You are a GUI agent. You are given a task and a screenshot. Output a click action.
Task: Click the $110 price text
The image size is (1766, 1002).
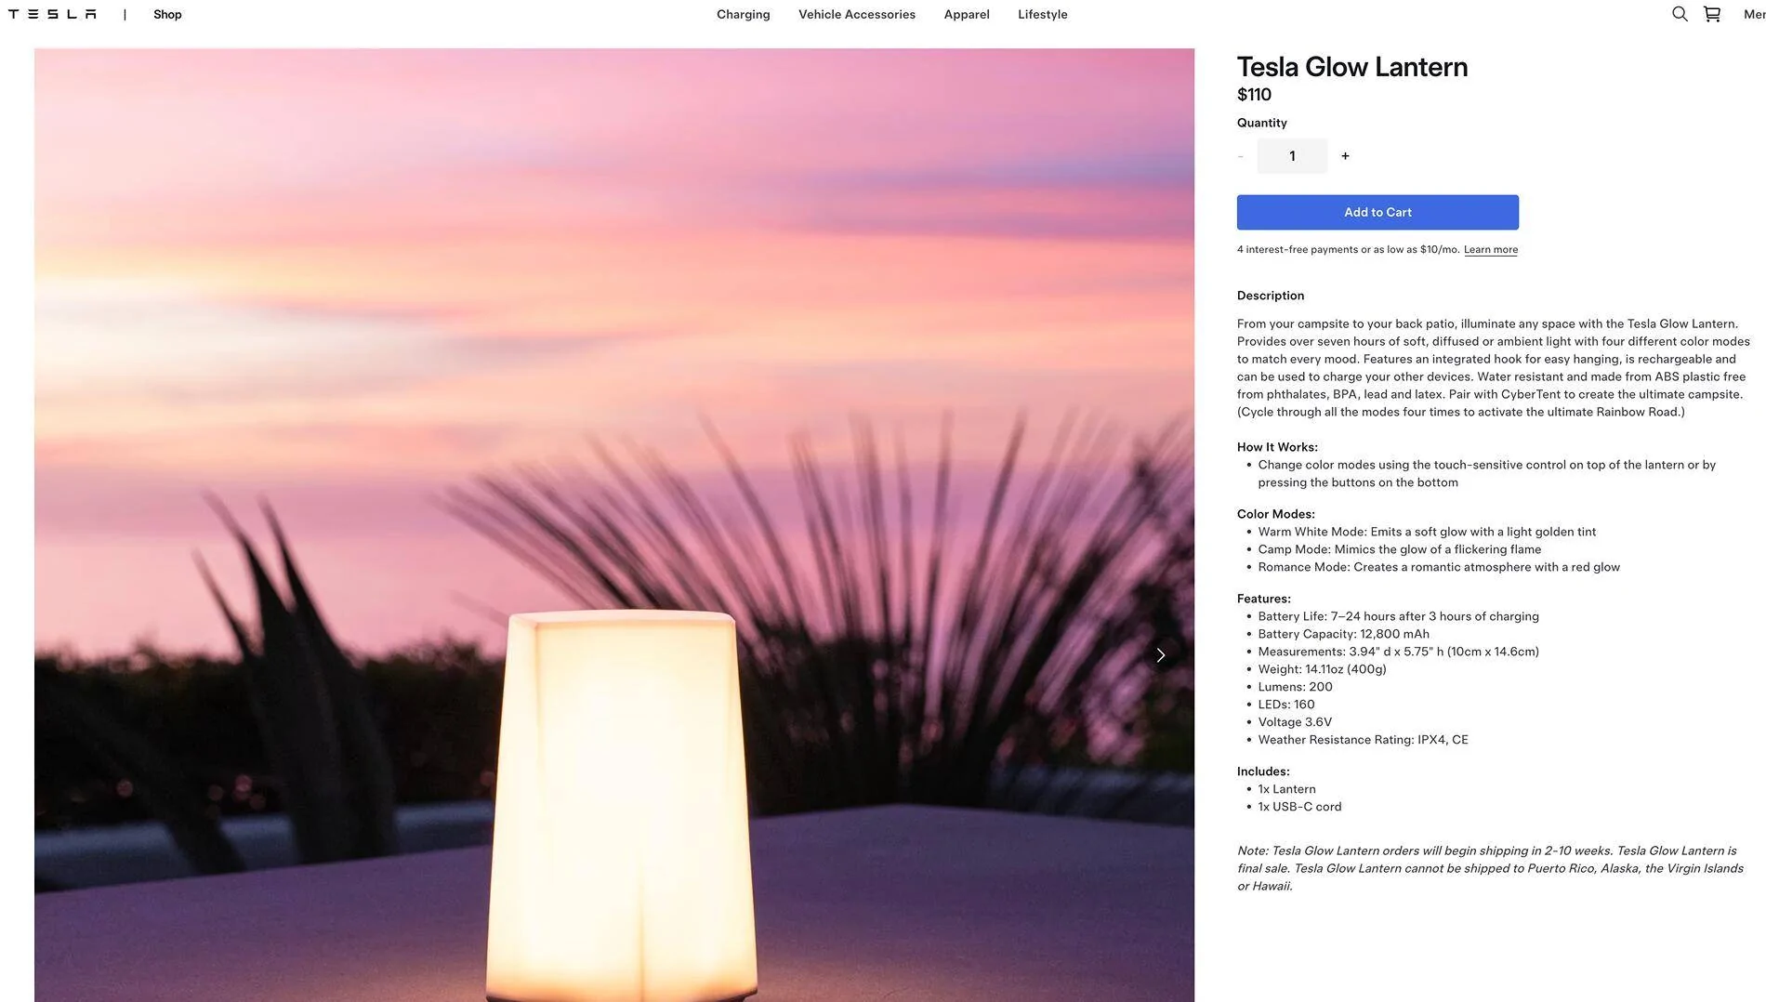1254,95
